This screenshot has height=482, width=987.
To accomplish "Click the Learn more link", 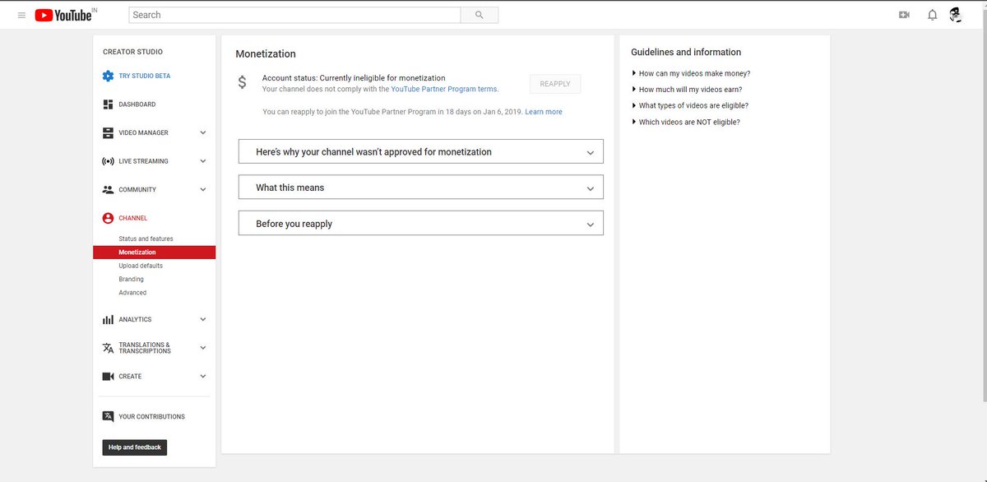I will point(544,112).
